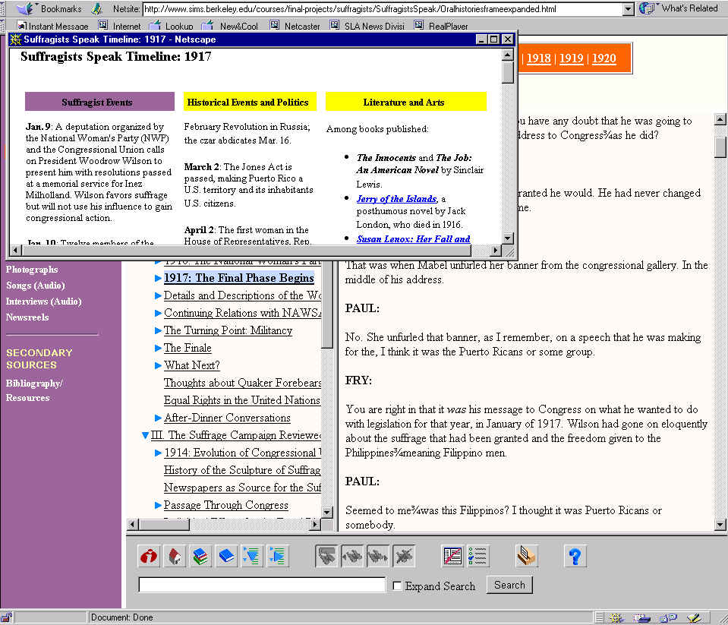Open Interviews (Audio) in the sidebar

tap(43, 301)
